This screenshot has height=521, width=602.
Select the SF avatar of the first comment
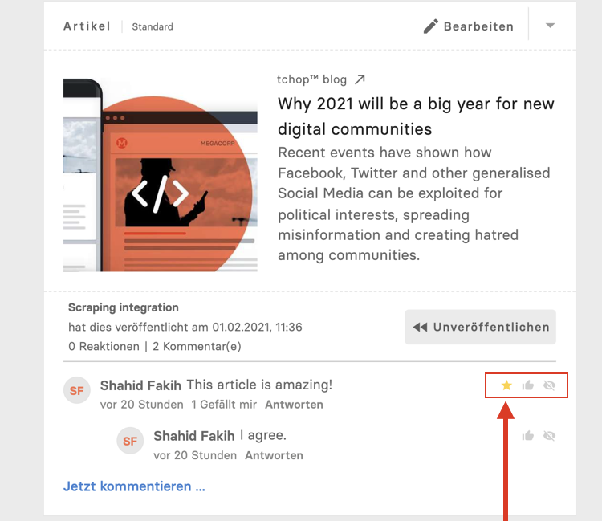click(77, 390)
